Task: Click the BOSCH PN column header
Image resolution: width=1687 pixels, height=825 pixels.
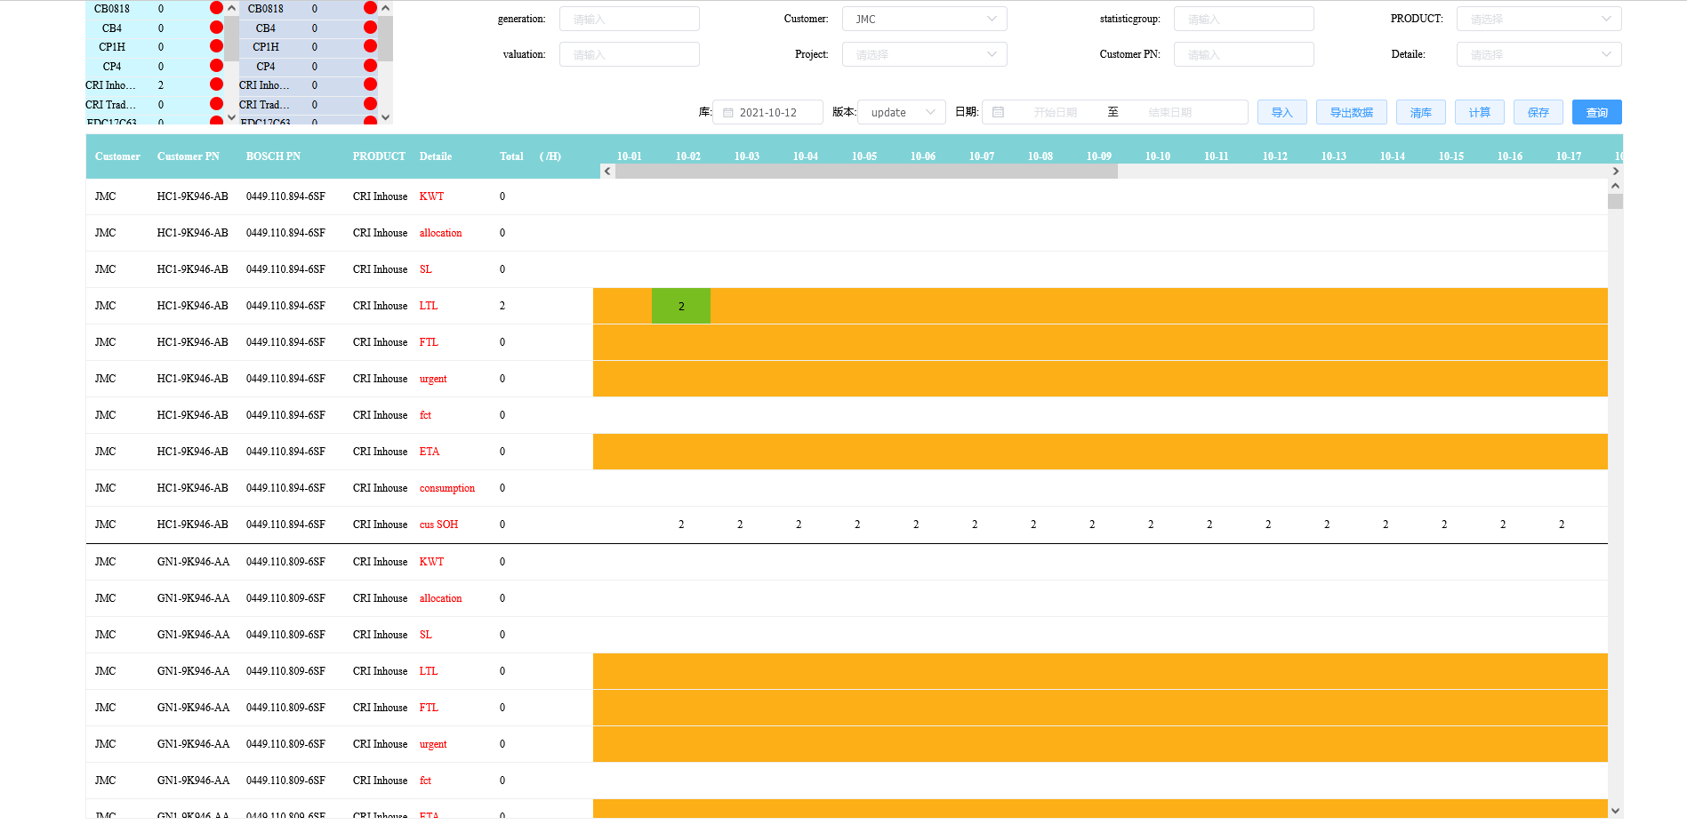Action: click(273, 156)
